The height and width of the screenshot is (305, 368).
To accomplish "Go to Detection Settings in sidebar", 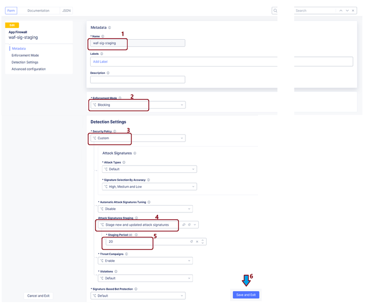I will (x=25, y=62).
